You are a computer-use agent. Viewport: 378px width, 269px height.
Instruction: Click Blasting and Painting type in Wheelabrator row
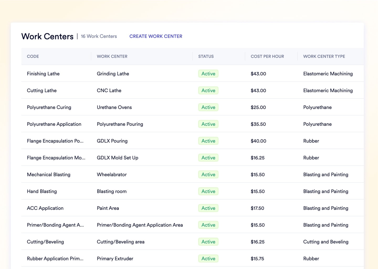pyautogui.click(x=326, y=174)
